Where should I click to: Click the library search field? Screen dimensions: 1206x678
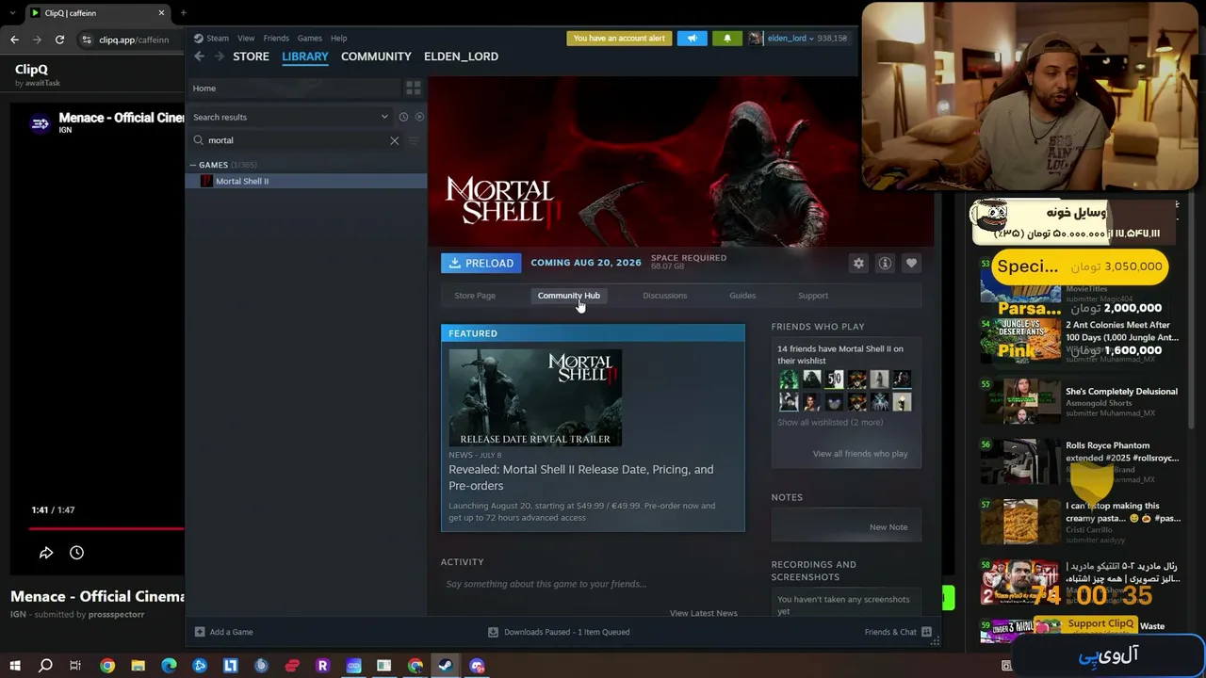(x=296, y=140)
